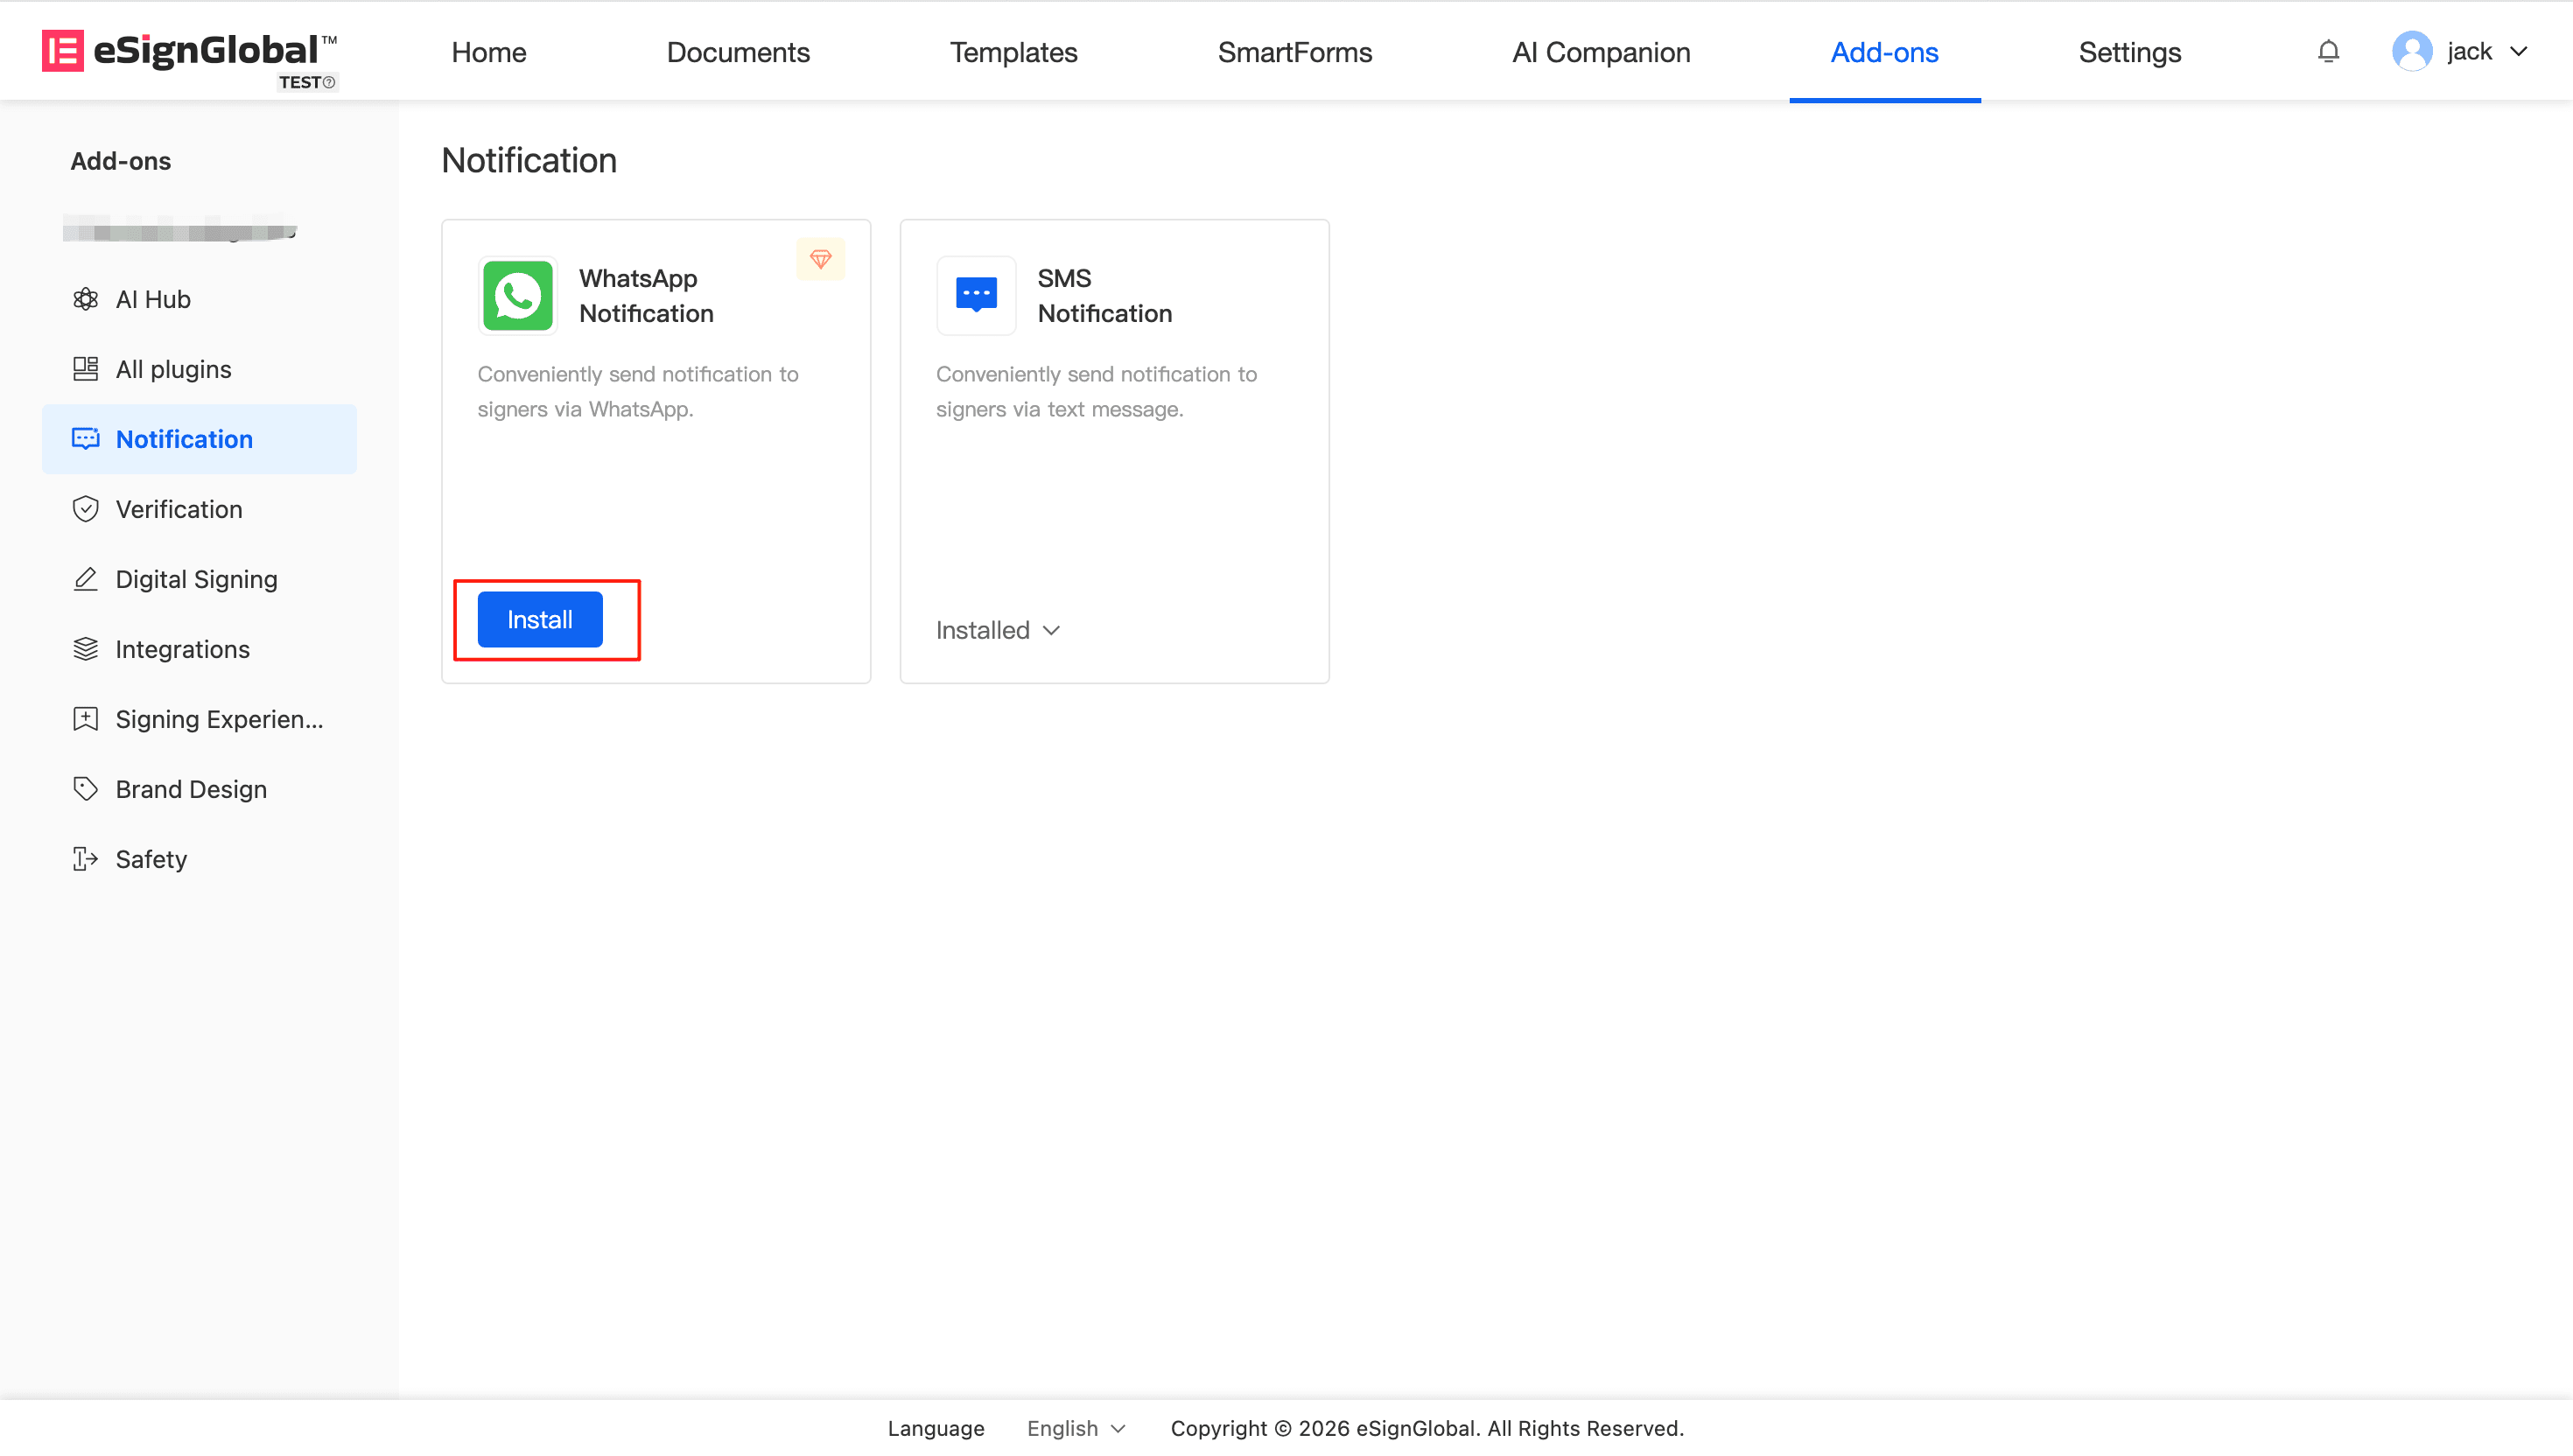The width and height of the screenshot is (2573, 1456).
Task: Open AI Hub in sidebar
Action: point(152,299)
